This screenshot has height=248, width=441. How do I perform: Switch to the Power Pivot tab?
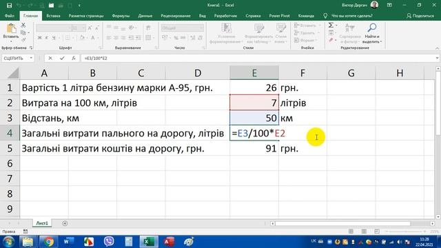click(x=279, y=16)
